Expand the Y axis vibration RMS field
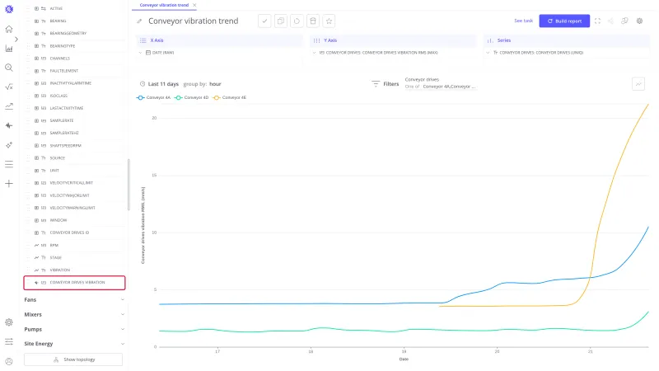This screenshot has width=659, height=371. [314, 53]
